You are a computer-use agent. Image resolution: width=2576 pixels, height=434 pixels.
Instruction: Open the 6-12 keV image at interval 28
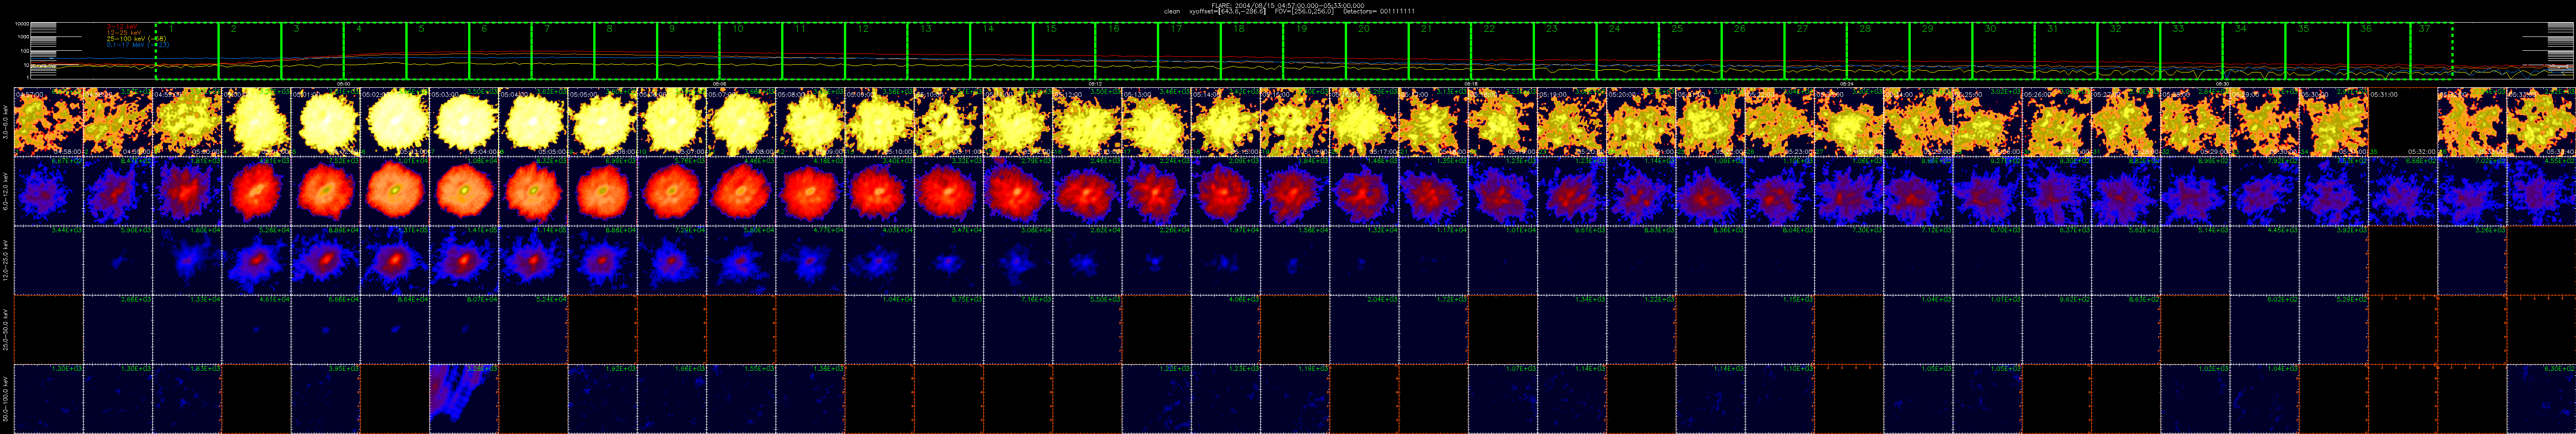(1918, 190)
